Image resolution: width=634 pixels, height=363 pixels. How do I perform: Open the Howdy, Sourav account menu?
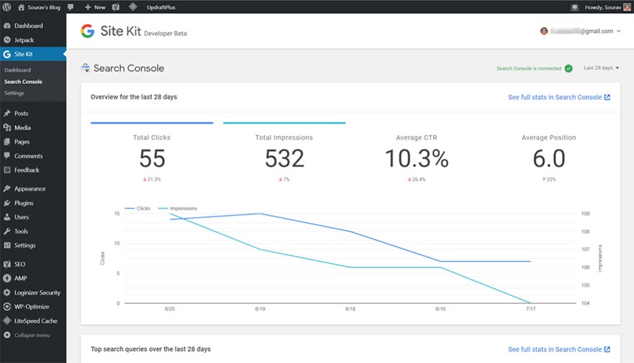(607, 7)
